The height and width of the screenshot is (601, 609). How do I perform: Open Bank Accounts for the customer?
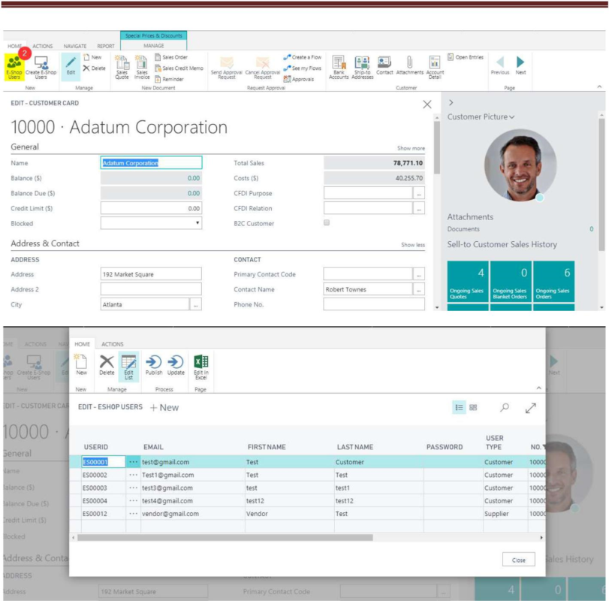339,67
